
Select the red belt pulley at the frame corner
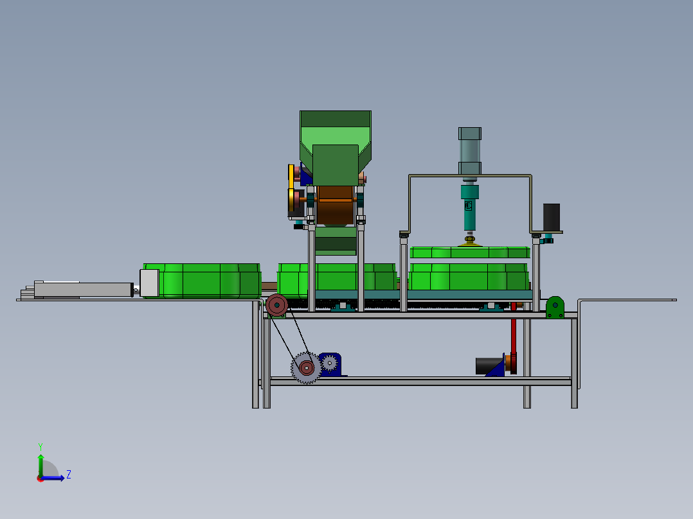(276, 304)
